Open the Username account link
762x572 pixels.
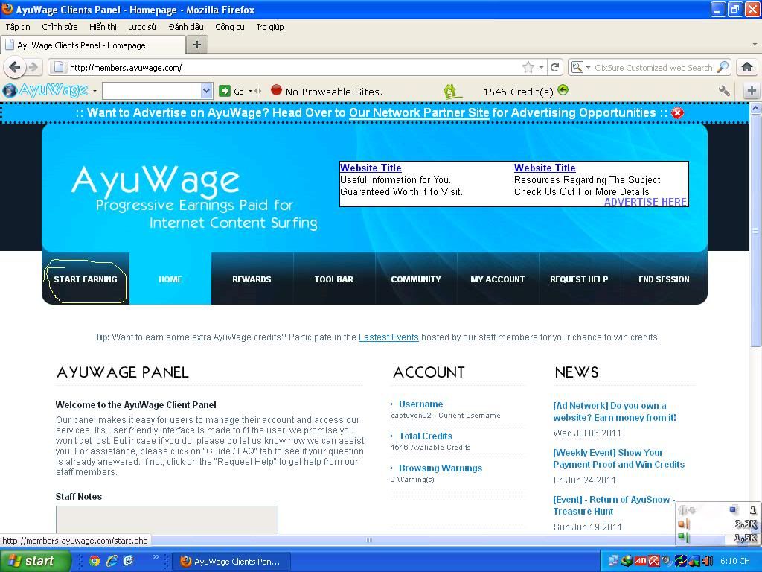[421, 404]
